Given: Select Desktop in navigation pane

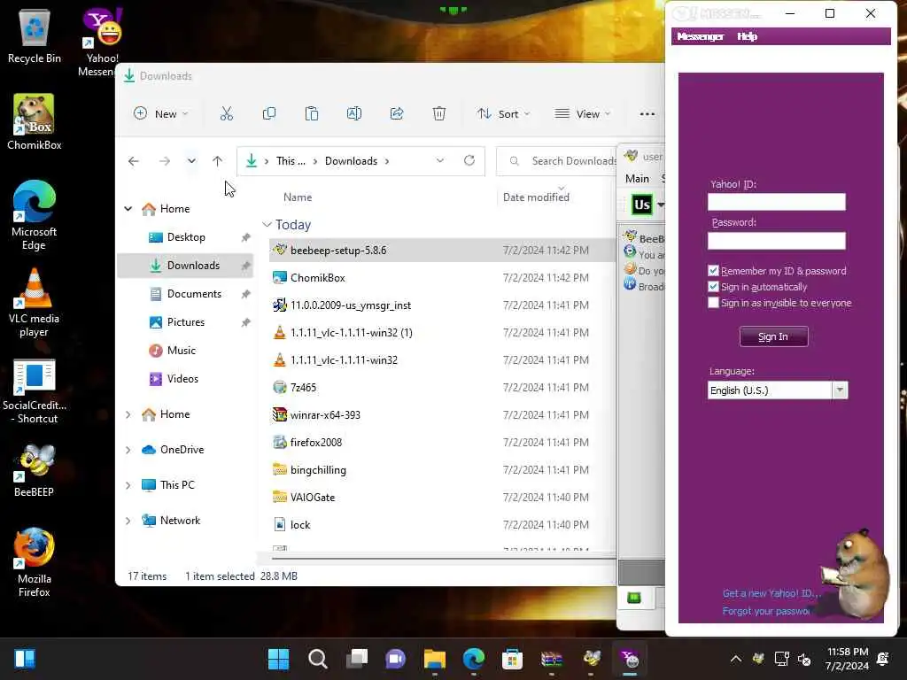Looking at the screenshot, I should [186, 237].
